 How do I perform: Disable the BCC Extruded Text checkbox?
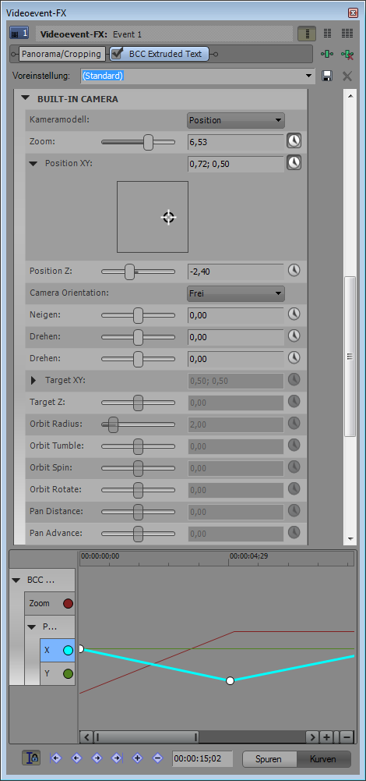(x=117, y=54)
